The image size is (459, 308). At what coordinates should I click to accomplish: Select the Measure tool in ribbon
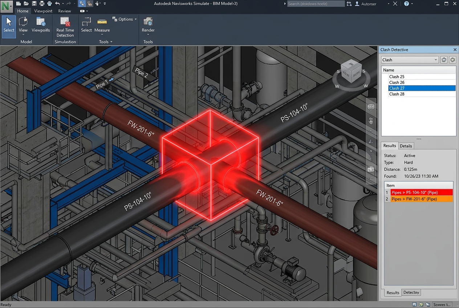(x=102, y=25)
